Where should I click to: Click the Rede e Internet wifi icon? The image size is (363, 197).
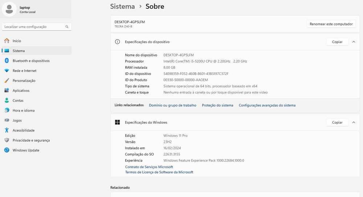(x=7, y=70)
